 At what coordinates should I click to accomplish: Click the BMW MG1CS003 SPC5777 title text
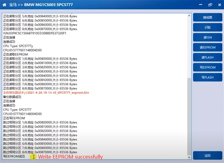pyautogui.click(x=49, y=5)
